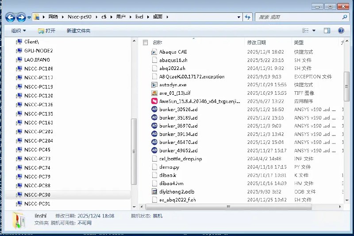Select NSCC-PC117 computer icon

click(x=19, y=77)
